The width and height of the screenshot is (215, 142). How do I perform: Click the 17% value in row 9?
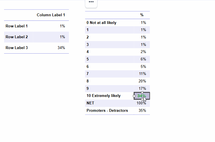coord(142,88)
